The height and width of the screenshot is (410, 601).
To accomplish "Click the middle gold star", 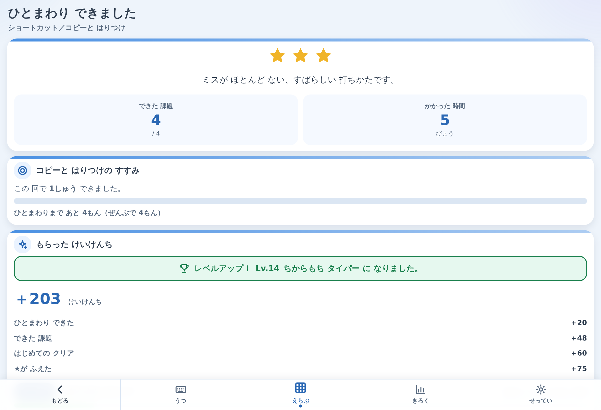I will coord(300,55).
